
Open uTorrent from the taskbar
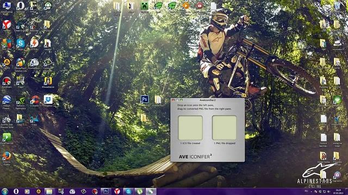pos(140,191)
